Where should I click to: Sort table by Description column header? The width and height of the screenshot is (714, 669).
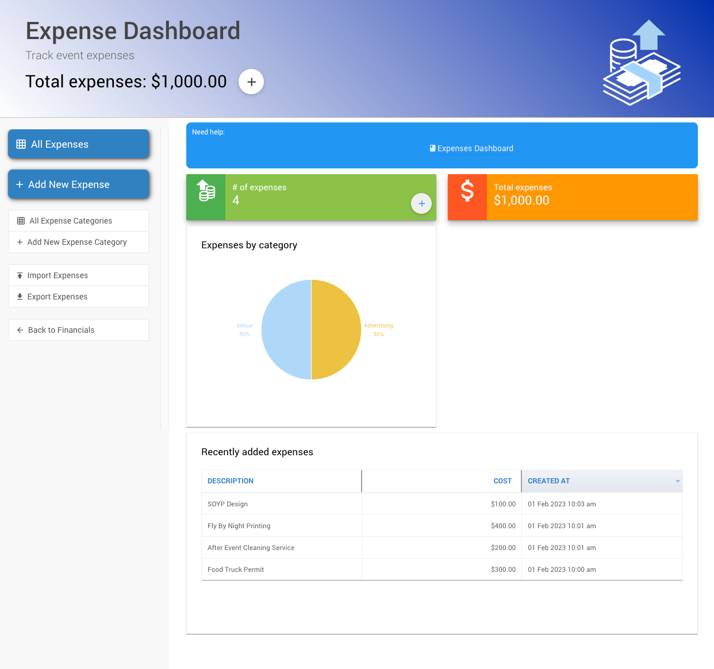tap(231, 481)
